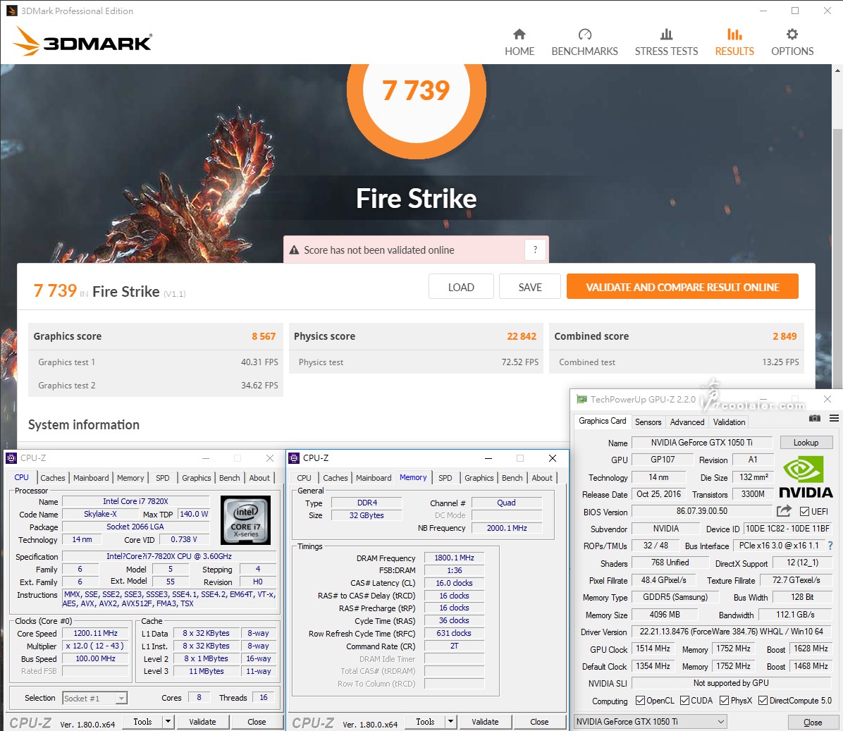Click the CPU-Z app icon in Memory window

[x=294, y=458]
